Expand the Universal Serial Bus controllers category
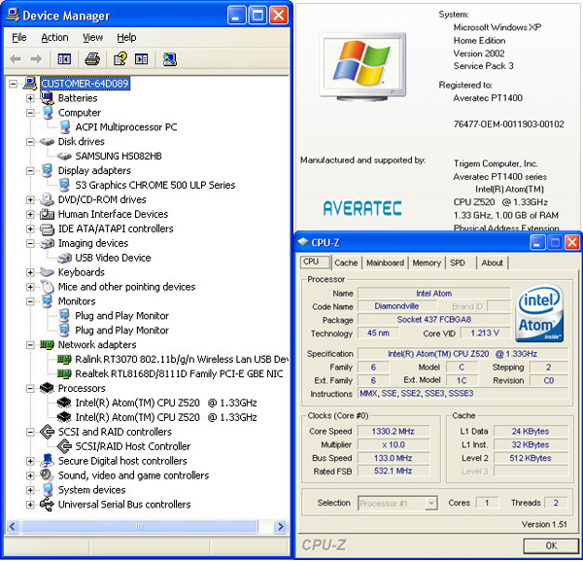 pos(30,505)
